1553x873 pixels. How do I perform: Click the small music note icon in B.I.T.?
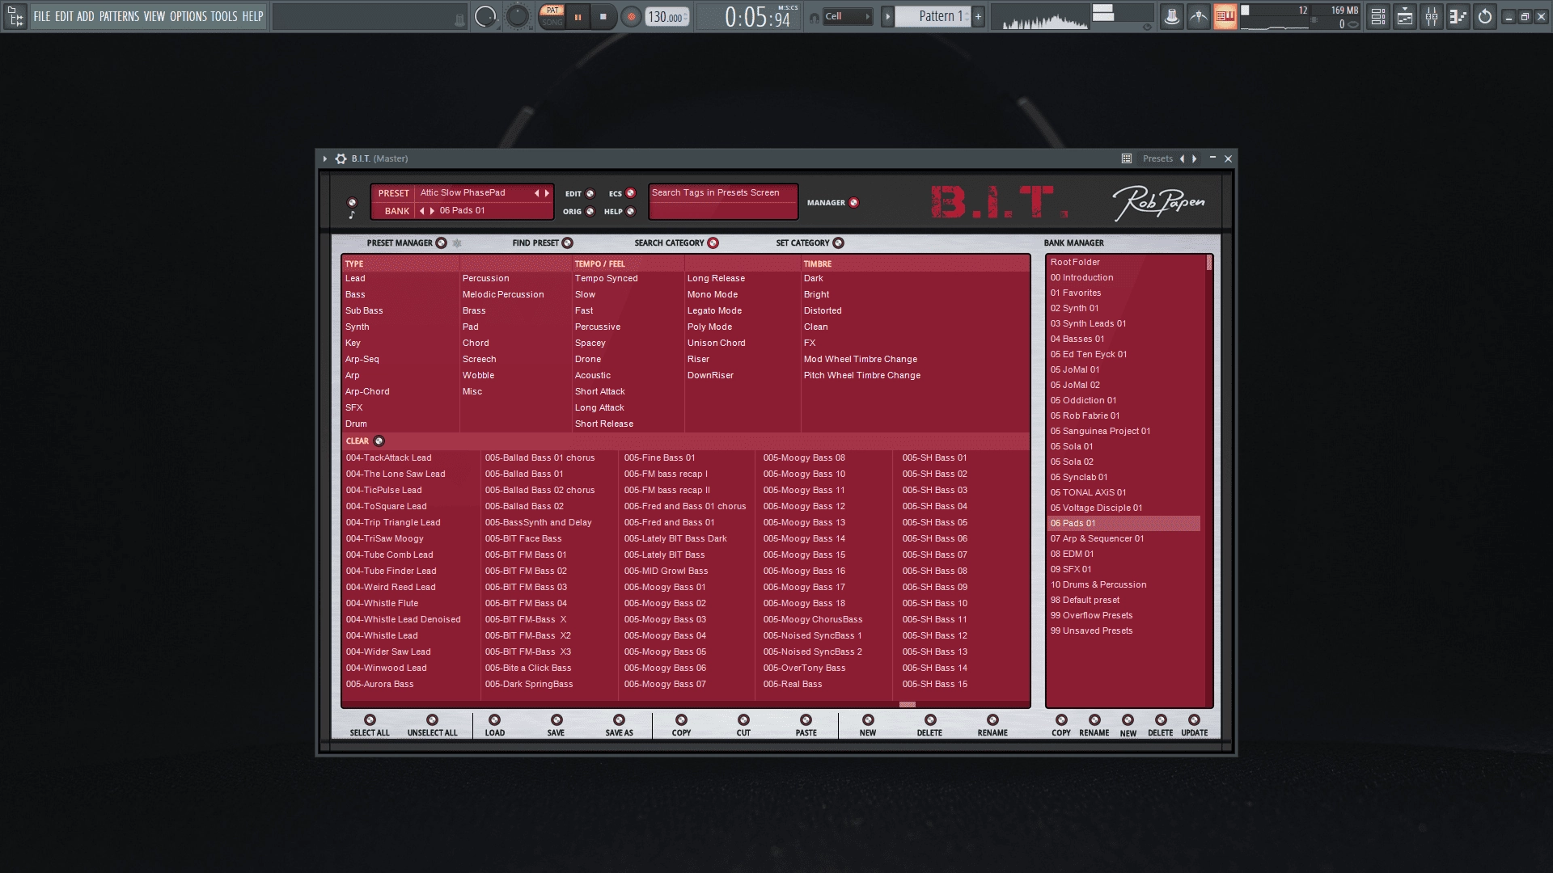(x=352, y=215)
